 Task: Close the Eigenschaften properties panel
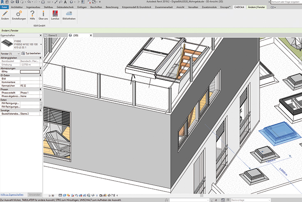(40, 36)
